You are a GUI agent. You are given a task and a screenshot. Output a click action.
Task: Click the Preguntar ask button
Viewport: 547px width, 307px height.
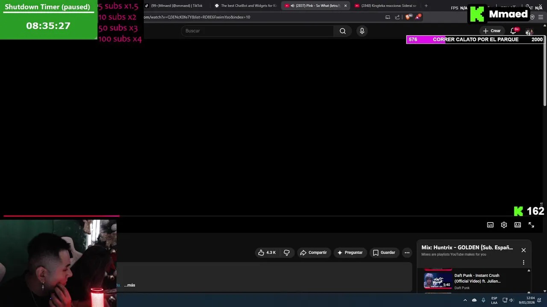click(350, 252)
